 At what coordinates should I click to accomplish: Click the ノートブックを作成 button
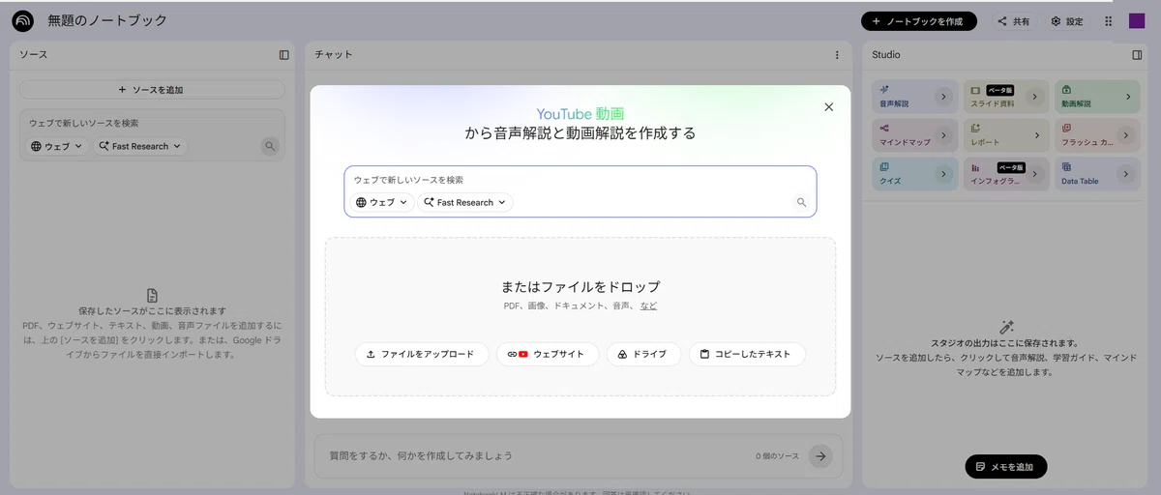(x=919, y=21)
